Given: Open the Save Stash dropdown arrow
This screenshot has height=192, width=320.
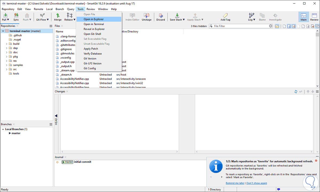Looking at the screenshot, I should [184, 20].
